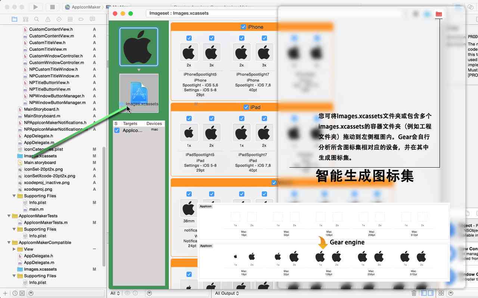This screenshot has width=478, height=298.
Task: Collapse Supporting Files under AppIconMakerTests
Action: point(14,229)
